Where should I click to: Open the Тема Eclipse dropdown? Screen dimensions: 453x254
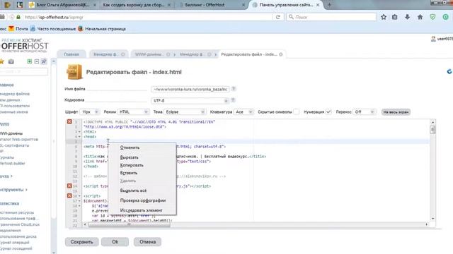point(185,111)
